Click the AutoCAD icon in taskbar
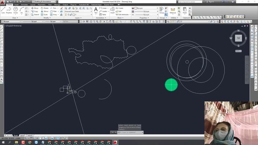258x145 pixels. (x=115, y=142)
